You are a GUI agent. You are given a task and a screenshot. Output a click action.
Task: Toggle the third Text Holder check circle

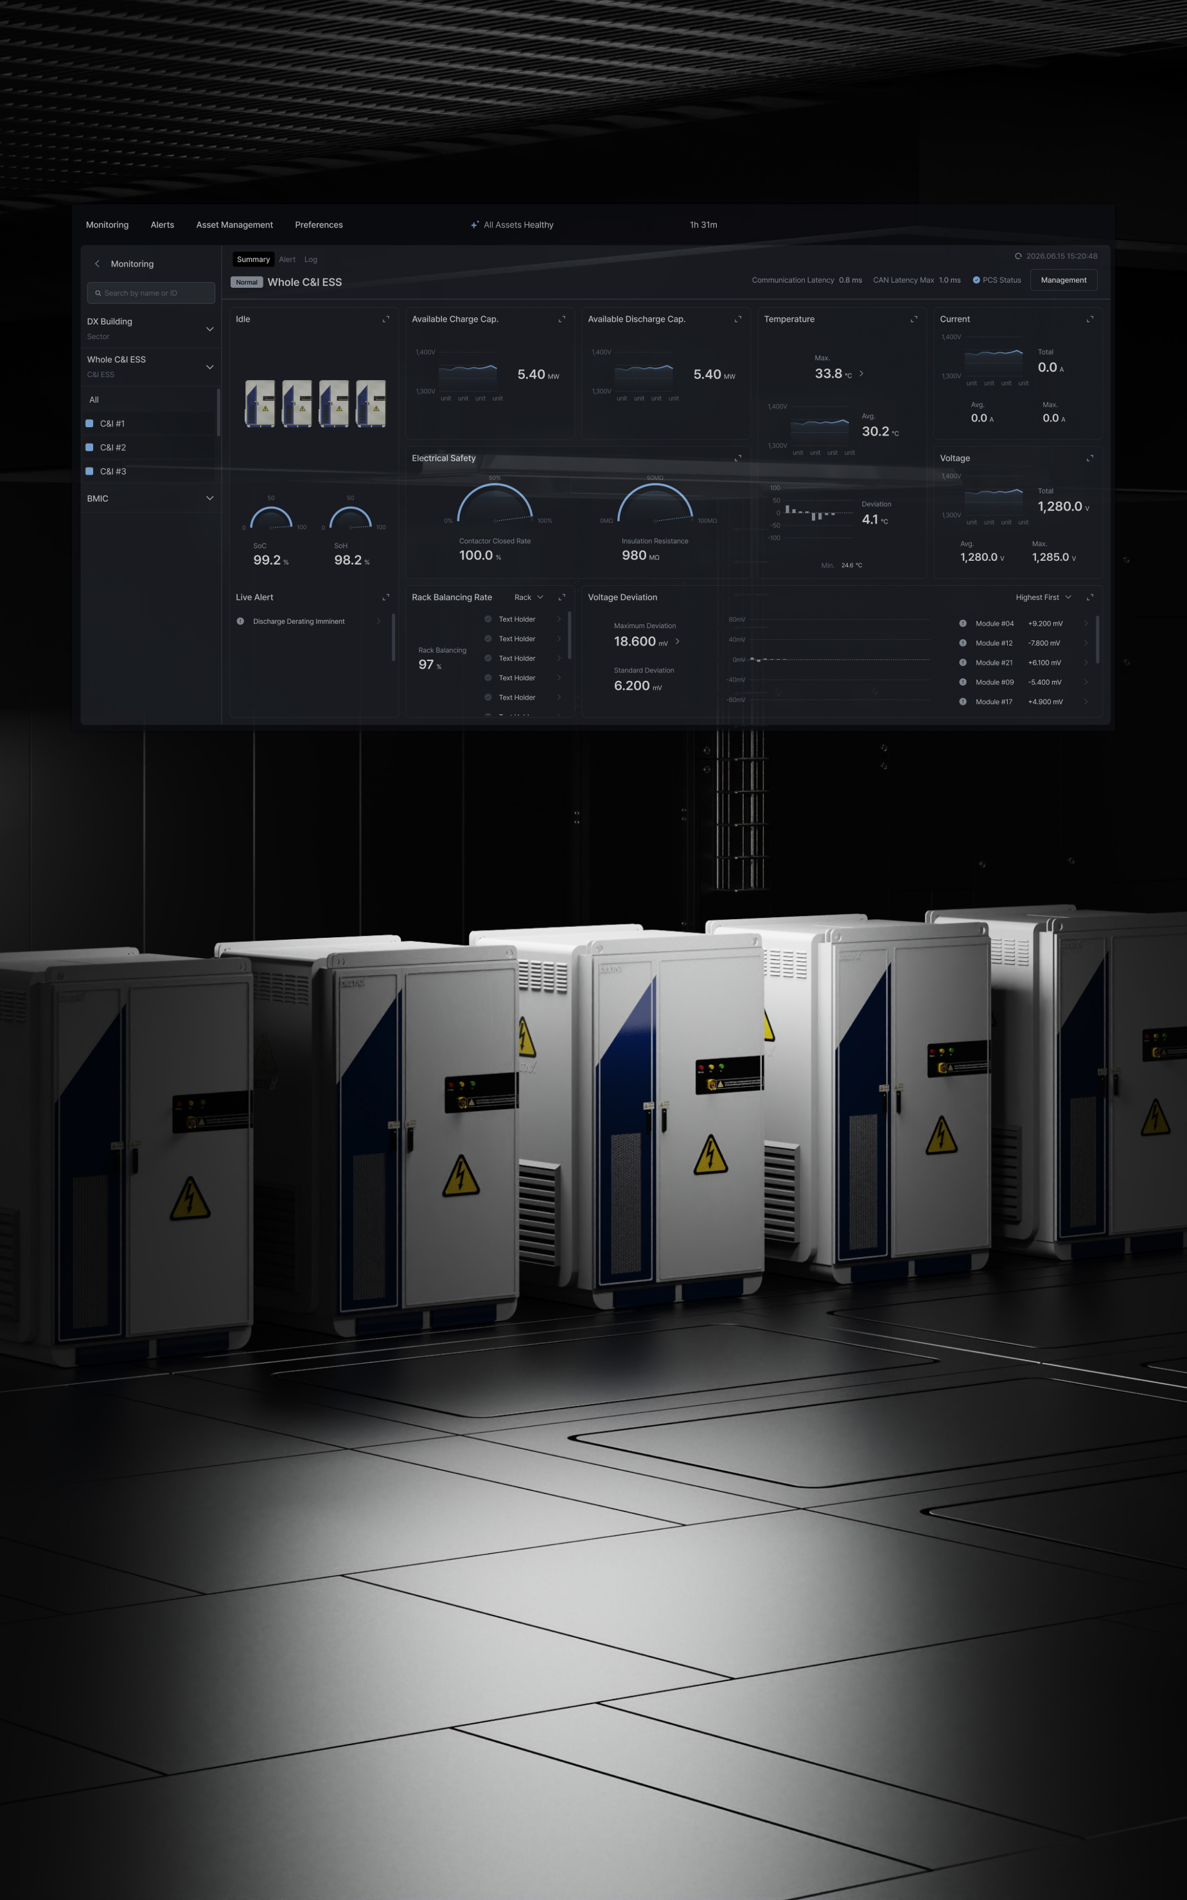(x=488, y=659)
